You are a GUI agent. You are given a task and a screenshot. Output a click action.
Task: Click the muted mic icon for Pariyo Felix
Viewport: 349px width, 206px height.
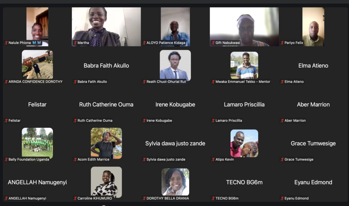point(282,43)
